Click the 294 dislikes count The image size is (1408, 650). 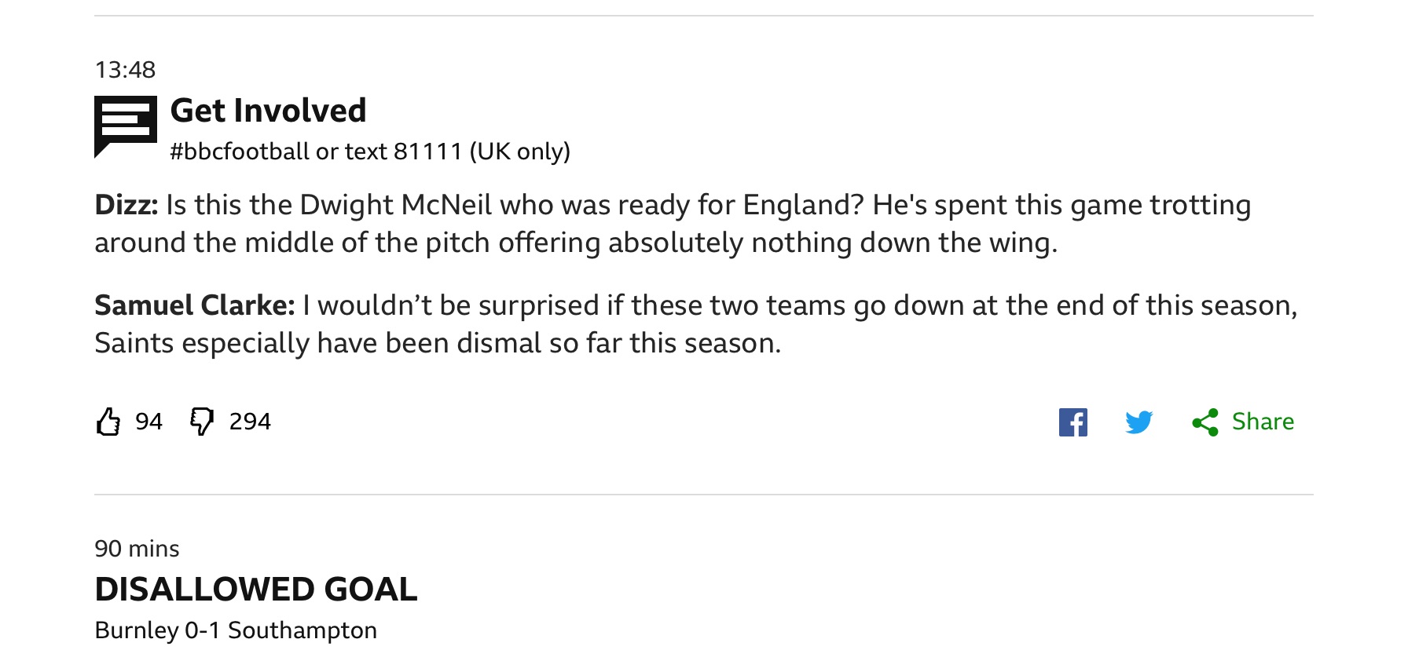[x=250, y=422]
